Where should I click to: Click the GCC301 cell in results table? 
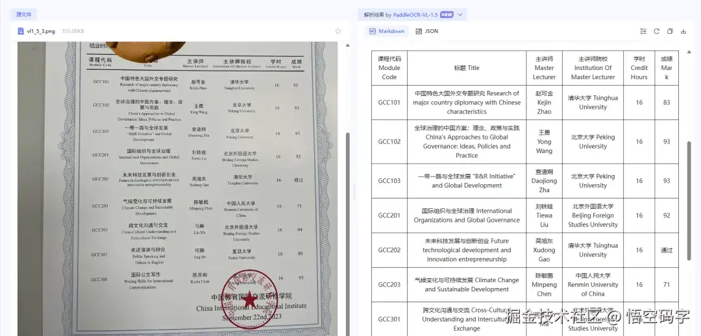(389, 319)
